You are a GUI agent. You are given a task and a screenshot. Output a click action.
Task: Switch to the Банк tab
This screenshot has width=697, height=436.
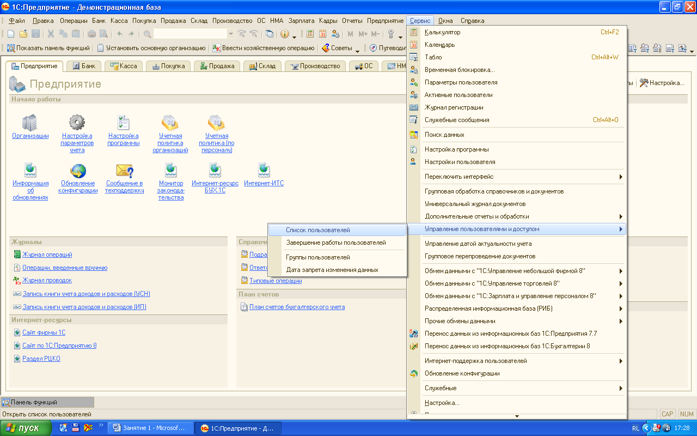83,66
